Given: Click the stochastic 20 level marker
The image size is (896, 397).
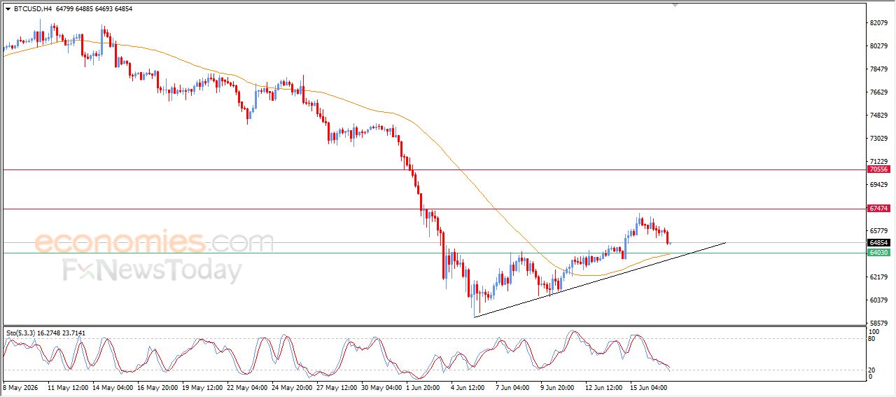Looking at the screenshot, I should [871, 370].
